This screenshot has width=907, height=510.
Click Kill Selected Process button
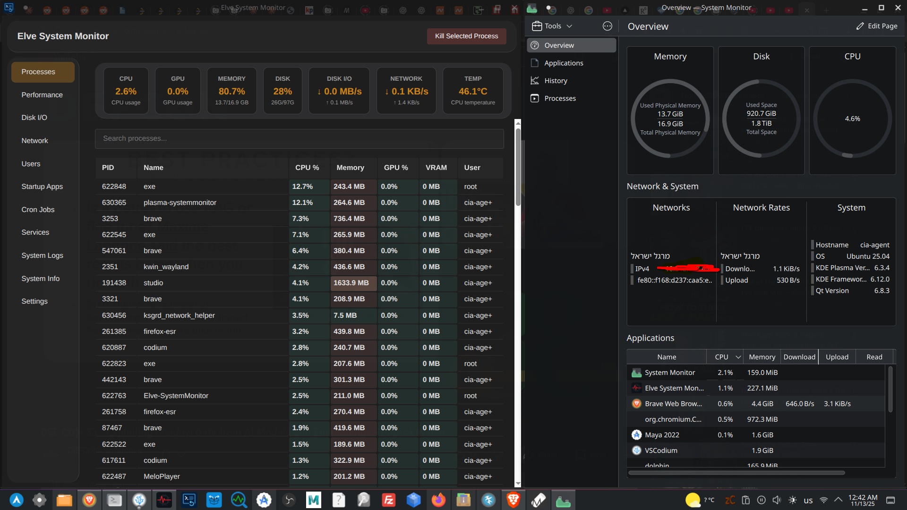466,36
